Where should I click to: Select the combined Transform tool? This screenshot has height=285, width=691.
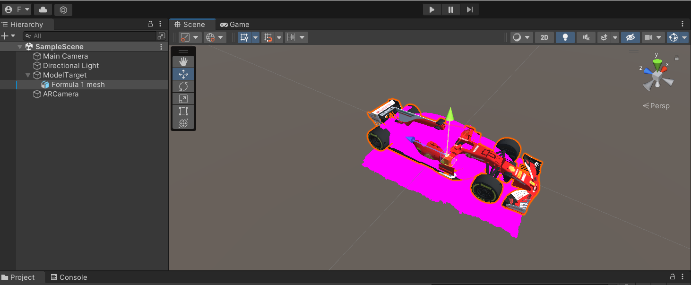pos(183,123)
